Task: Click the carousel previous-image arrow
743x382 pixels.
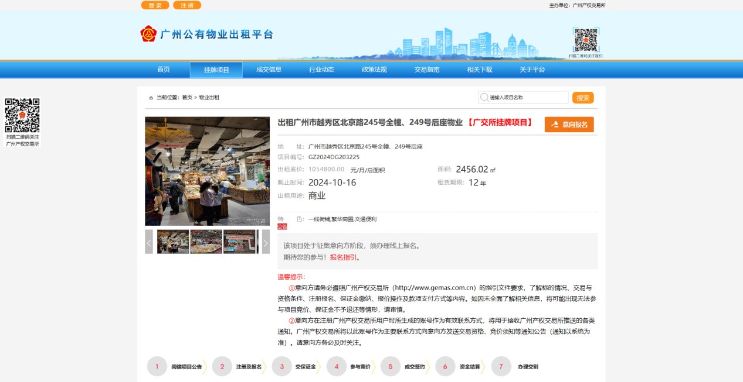Action: (x=148, y=241)
